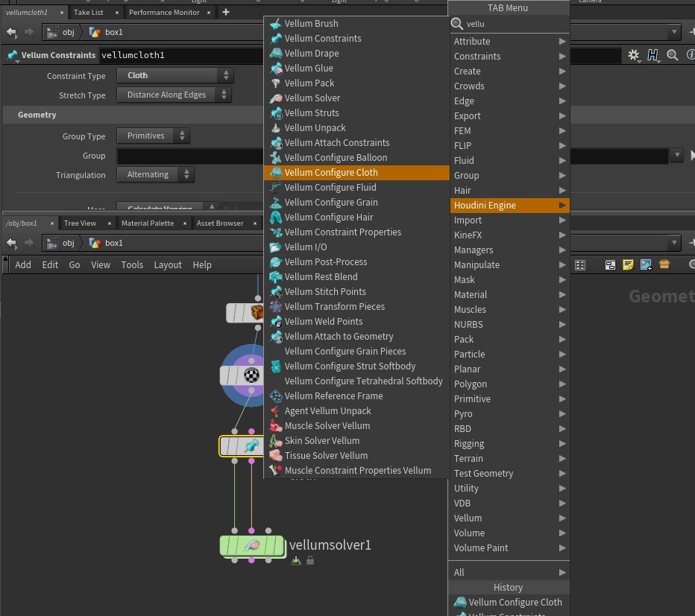Pick Vellum Post-Process entry
695x616 pixels.
coord(356,262)
